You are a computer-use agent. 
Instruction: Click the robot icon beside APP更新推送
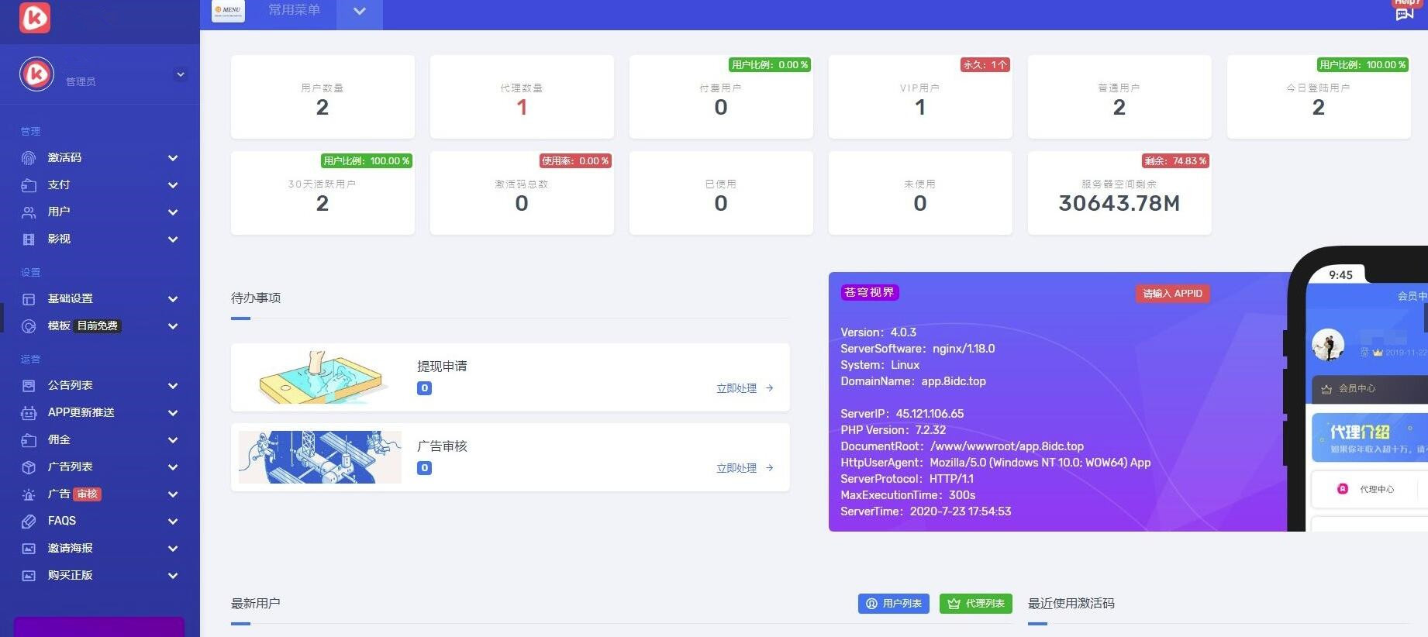(29, 413)
